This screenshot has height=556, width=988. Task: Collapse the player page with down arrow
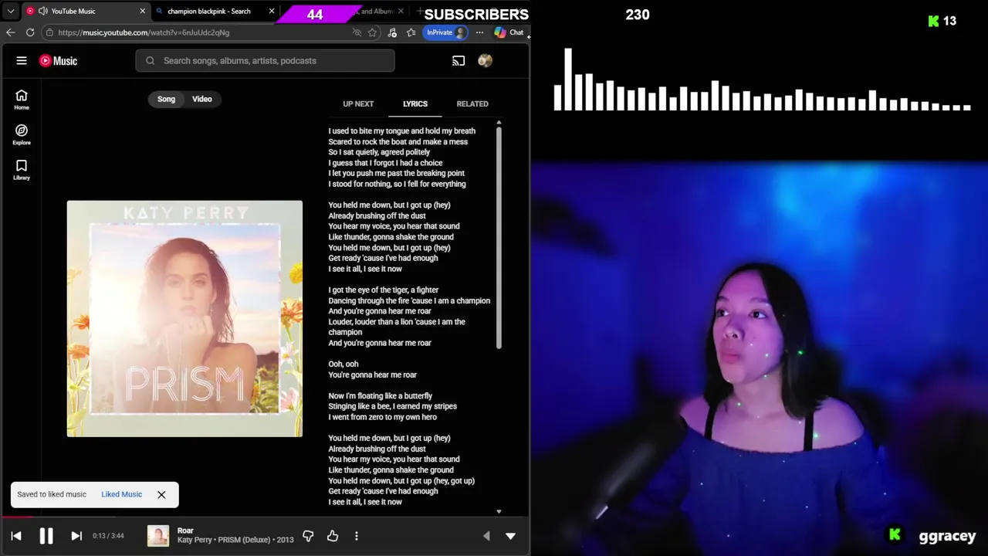pyautogui.click(x=510, y=536)
